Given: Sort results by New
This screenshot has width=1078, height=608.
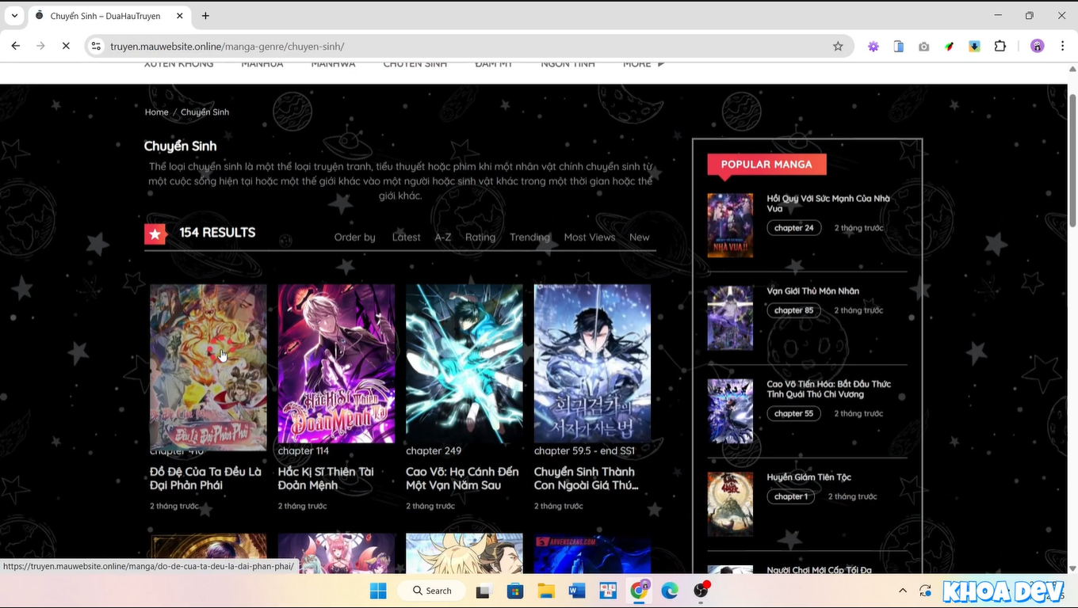Looking at the screenshot, I should 639,237.
